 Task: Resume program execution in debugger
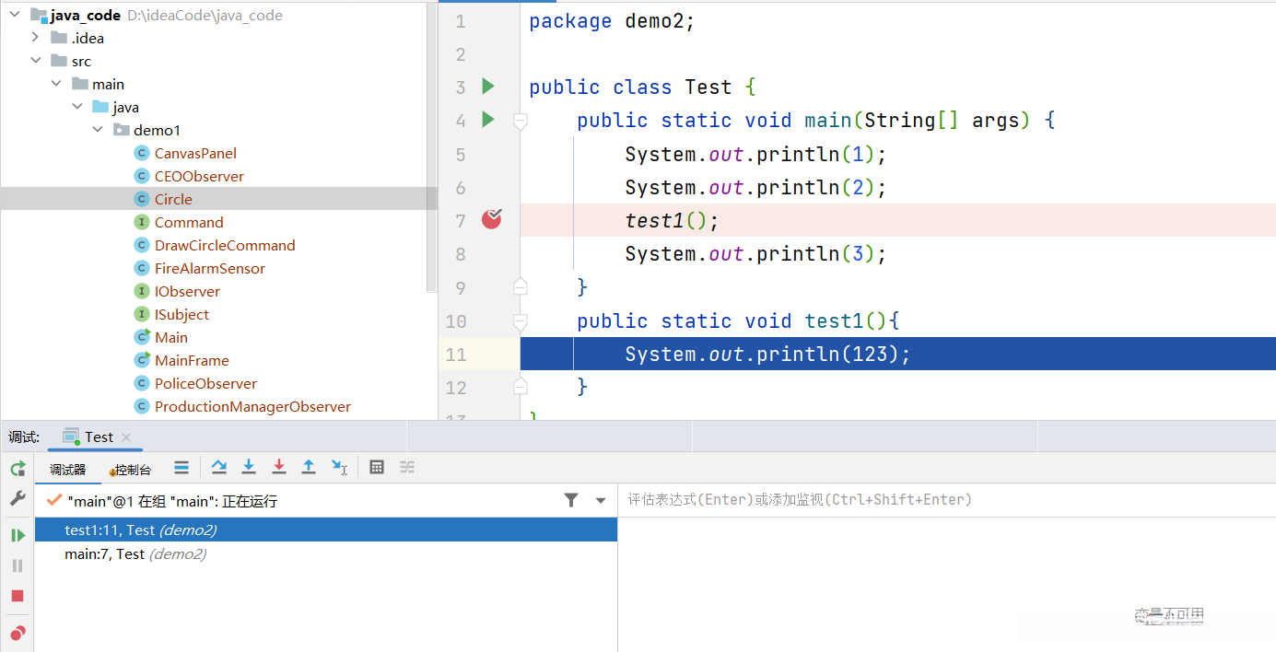18,535
